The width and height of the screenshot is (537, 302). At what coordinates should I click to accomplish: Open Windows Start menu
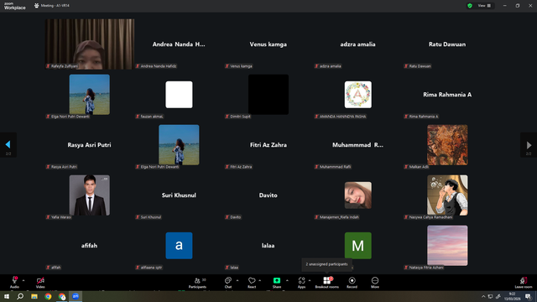pos(7,296)
